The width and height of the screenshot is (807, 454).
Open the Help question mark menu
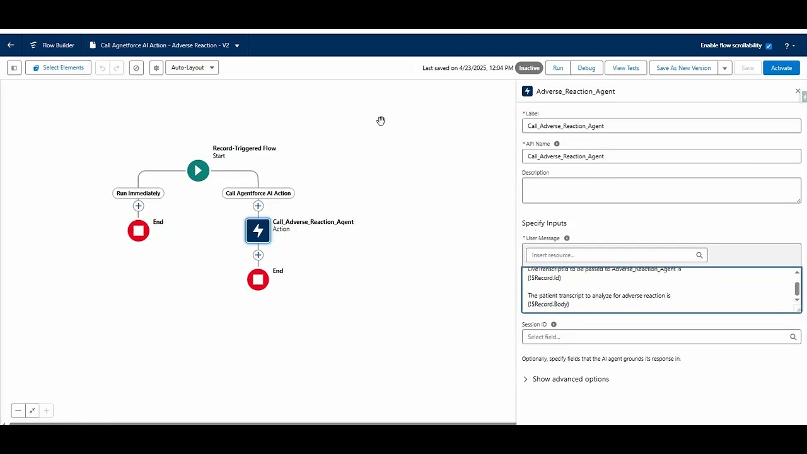point(789,46)
